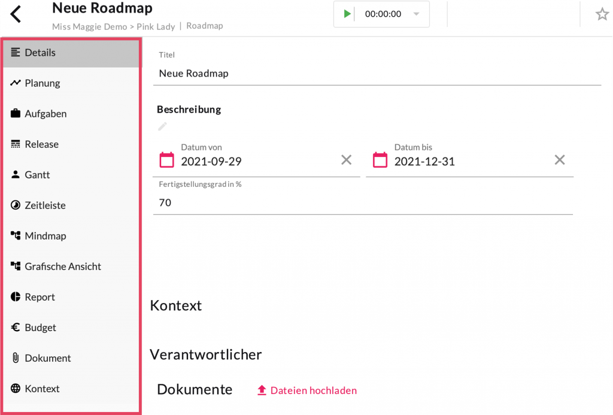Click the Gantt person icon
Viewport: 613px width, 415px height.
point(16,175)
